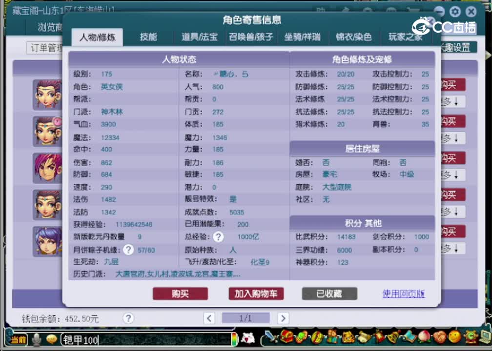This screenshot has height=351, width=492.
Task: Click the CC直播 settings gear icon
Action: 454,11
